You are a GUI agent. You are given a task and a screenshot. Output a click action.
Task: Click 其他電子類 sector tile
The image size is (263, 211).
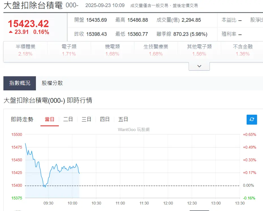199,50
